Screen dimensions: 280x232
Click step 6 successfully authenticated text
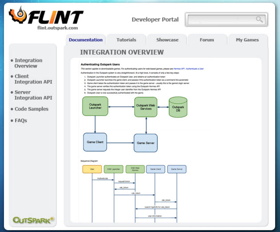click(116, 93)
